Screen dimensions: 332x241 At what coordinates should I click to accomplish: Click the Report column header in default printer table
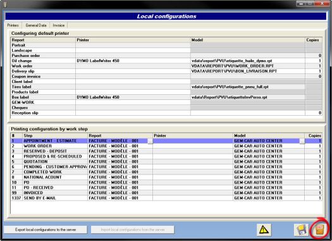(43, 40)
